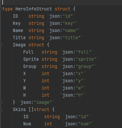Click the top-level ID field name
Screen dimensions: 122x128
point(15,16)
